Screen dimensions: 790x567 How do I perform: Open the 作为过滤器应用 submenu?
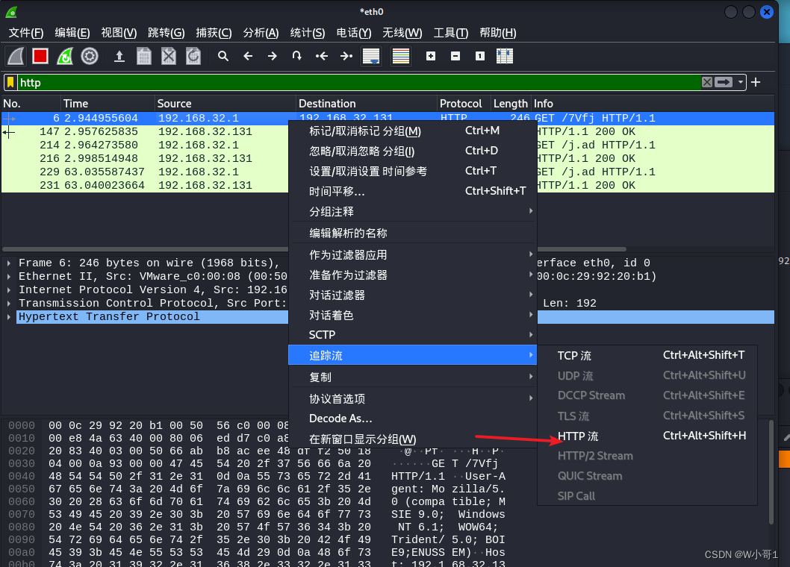(x=412, y=255)
